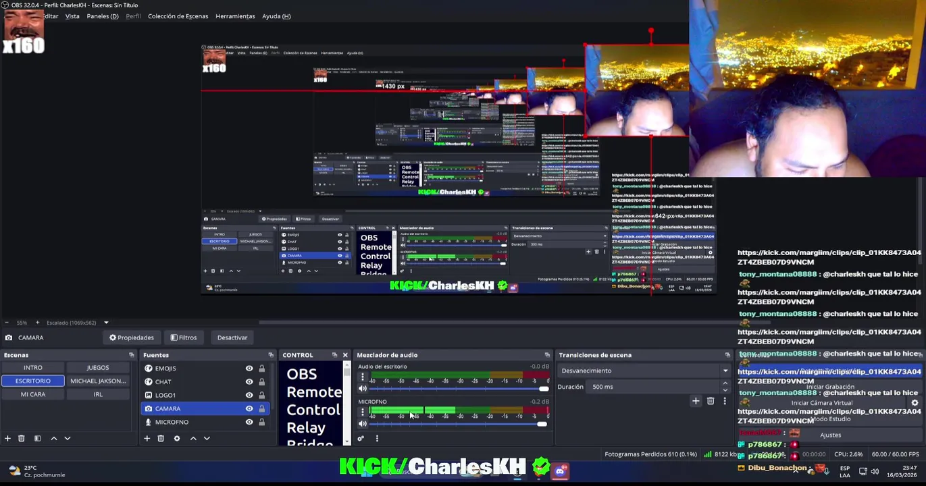Open advanced audio properties gears icon
The image size is (926, 486).
pyautogui.click(x=361, y=439)
